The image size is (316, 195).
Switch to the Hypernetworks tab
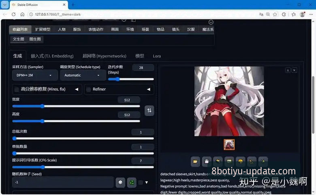pyautogui.click(x=105, y=56)
